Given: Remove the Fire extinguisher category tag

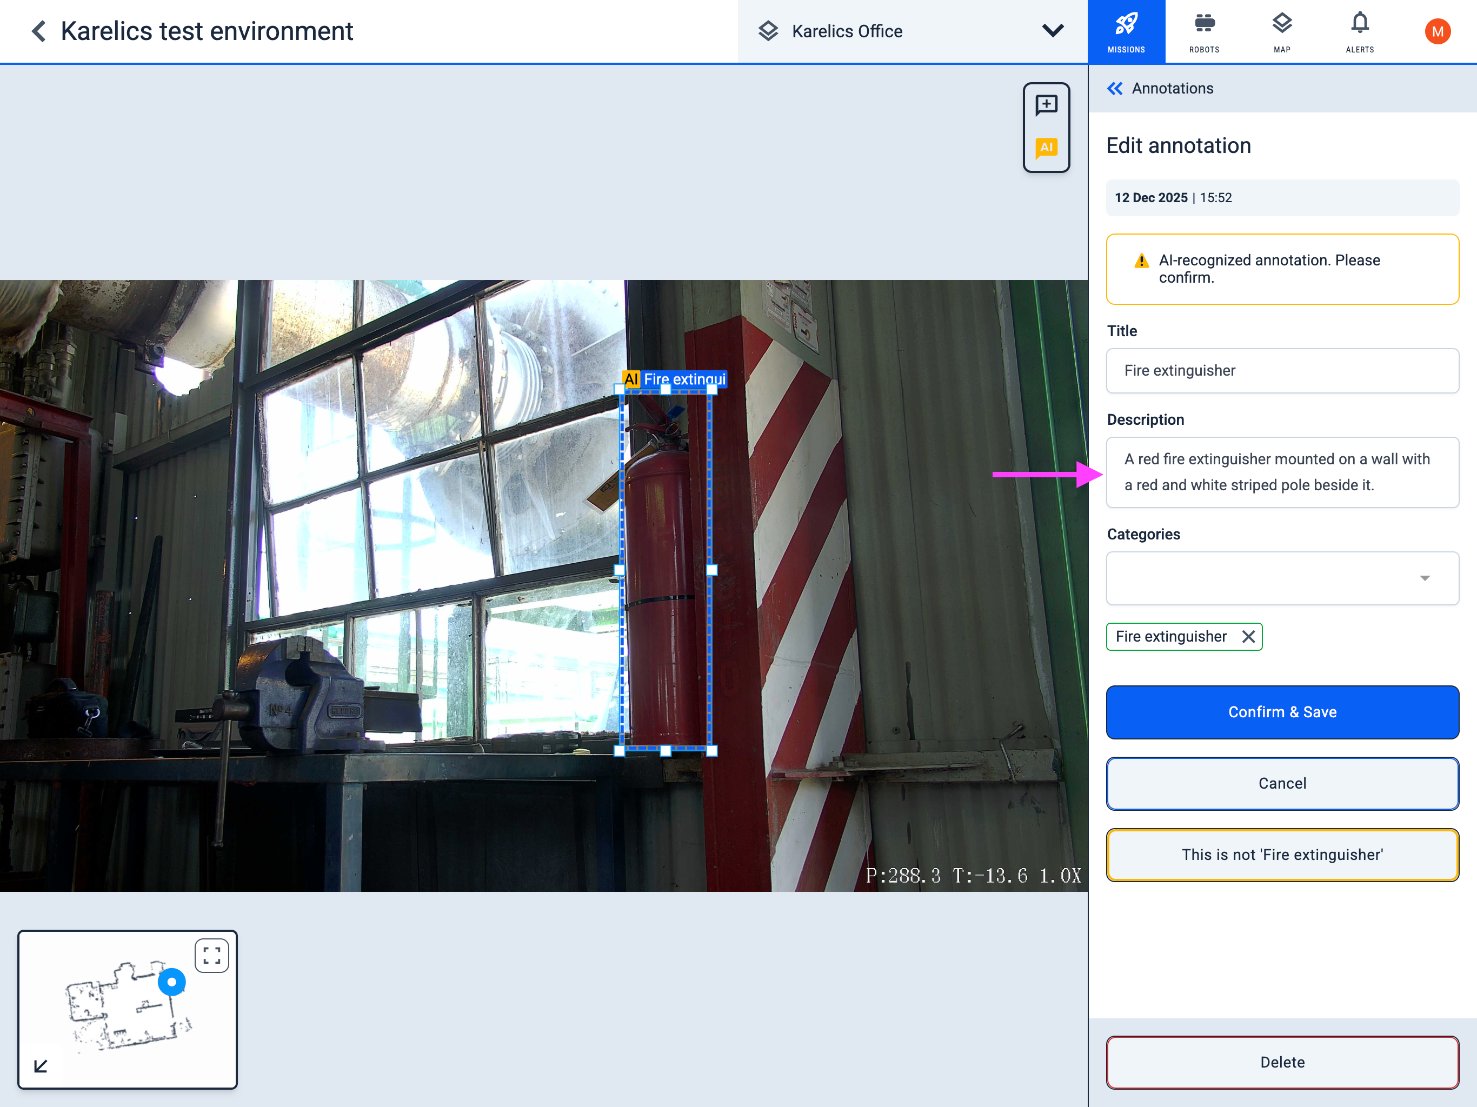Looking at the screenshot, I should point(1248,637).
